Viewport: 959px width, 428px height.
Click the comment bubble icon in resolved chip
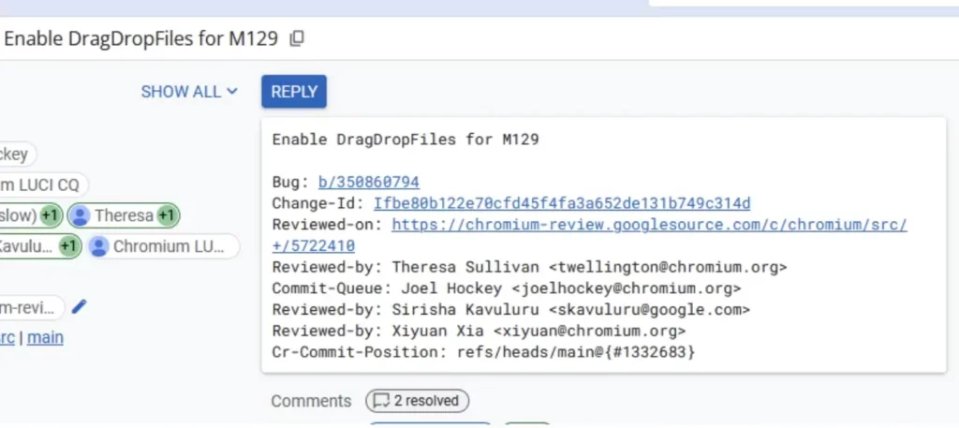[x=382, y=401]
